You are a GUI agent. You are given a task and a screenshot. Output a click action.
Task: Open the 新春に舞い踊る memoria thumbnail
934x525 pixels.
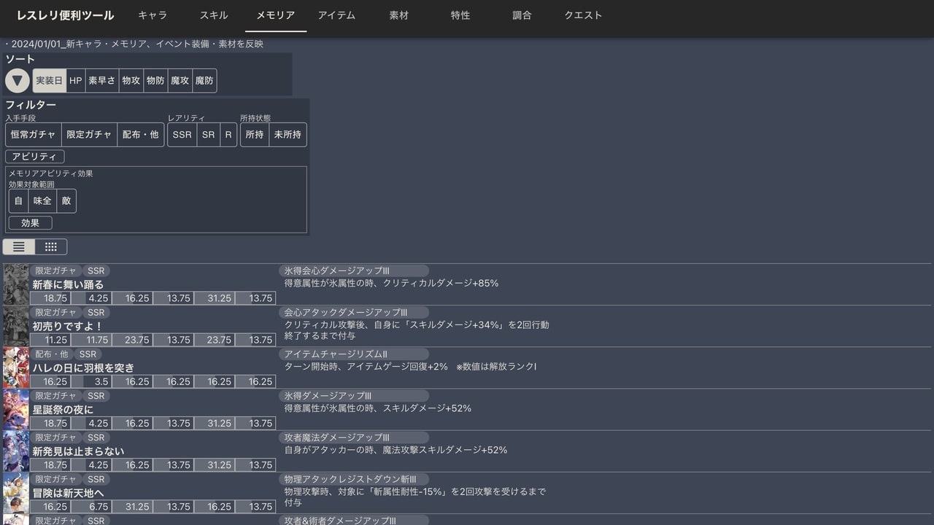pos(16,284)
